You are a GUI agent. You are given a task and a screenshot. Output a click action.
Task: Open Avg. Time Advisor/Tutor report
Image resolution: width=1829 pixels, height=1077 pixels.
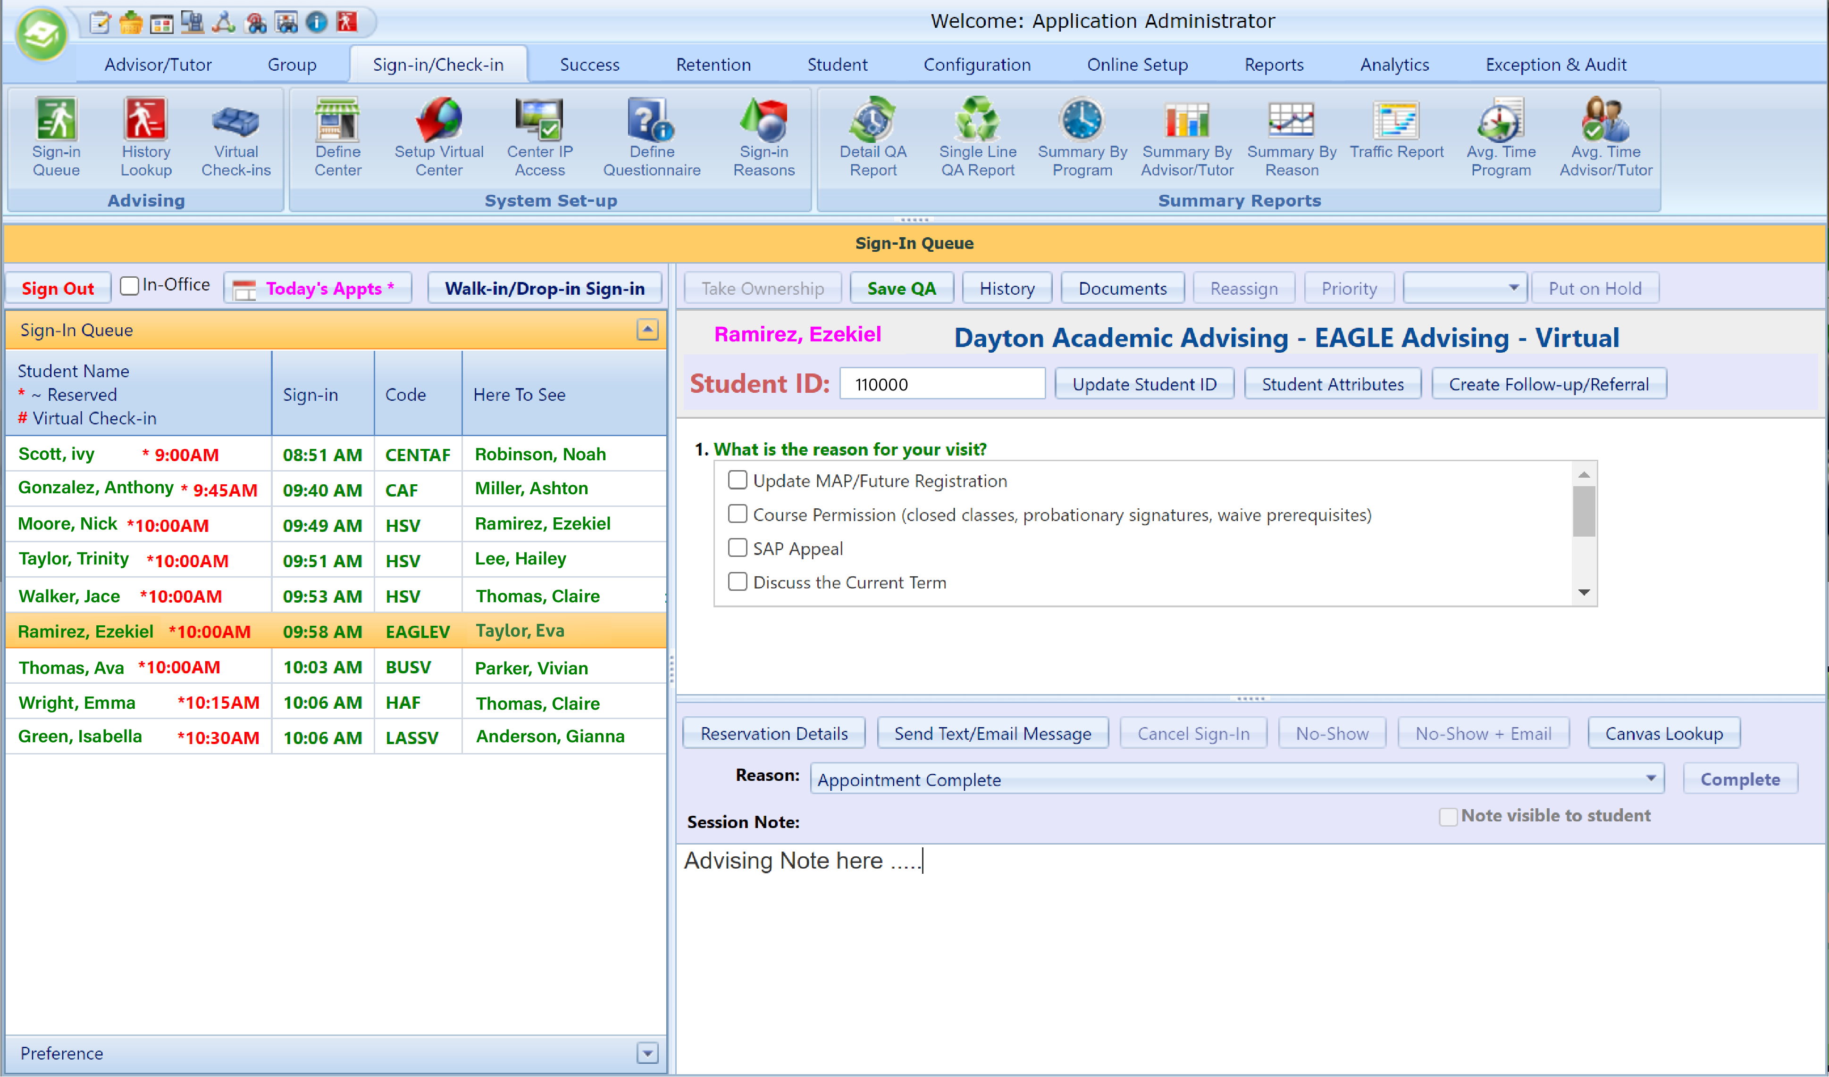1605,138
